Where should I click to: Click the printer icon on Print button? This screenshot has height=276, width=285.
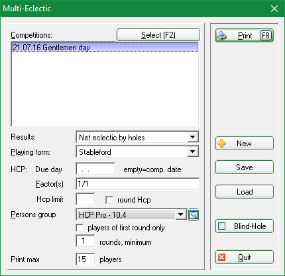(x=222, y=36)
